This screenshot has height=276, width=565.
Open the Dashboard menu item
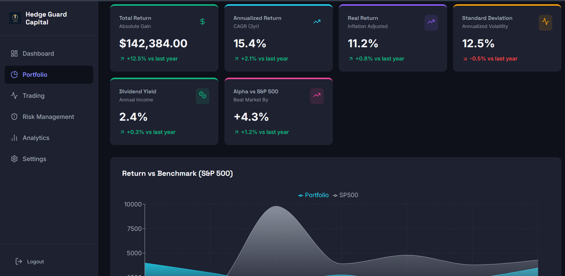coord(49,54)
